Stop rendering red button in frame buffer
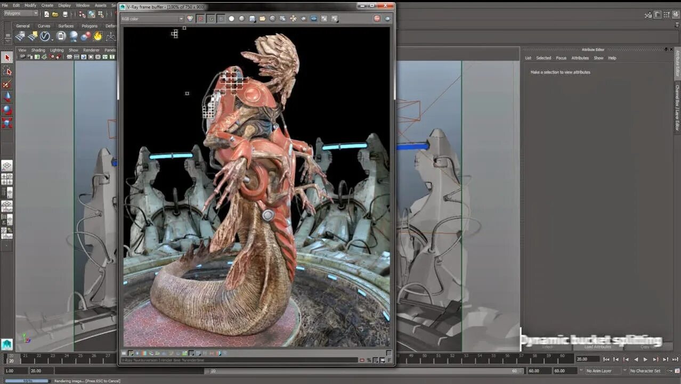Image resolution: width=681 pixels, height=384 pixels. (377, 19)
